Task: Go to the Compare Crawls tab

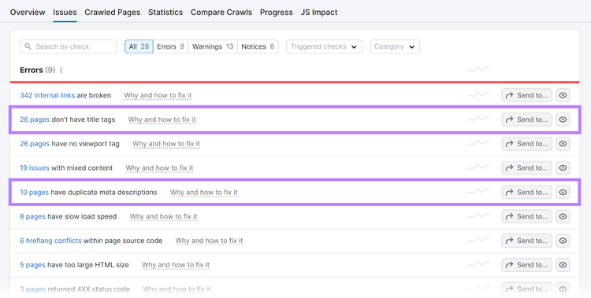Action: coord(221,12)
